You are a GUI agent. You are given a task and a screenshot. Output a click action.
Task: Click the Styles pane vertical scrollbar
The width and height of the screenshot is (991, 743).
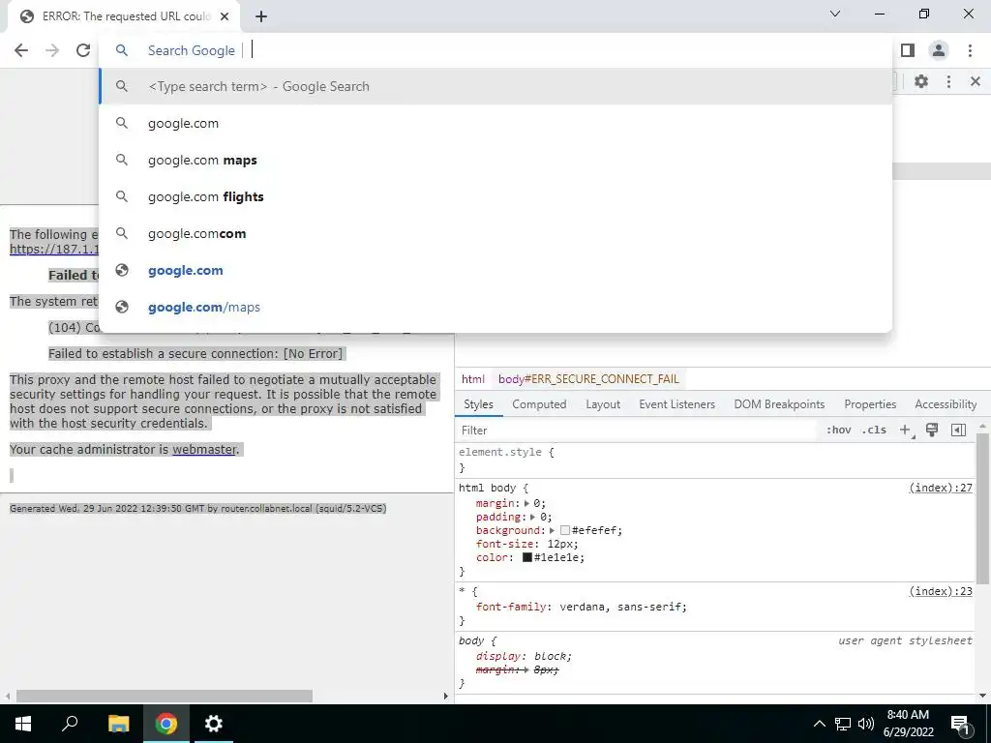click(x=982, y=508)
